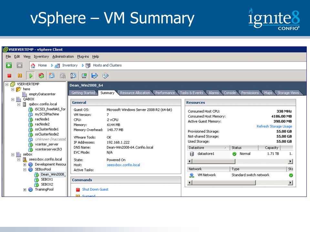The height and width of the screenshot is (232, 310).
Task: Collapse the qabox.confio.local host node
Action: pyautogui.click(x=19, y=104)
